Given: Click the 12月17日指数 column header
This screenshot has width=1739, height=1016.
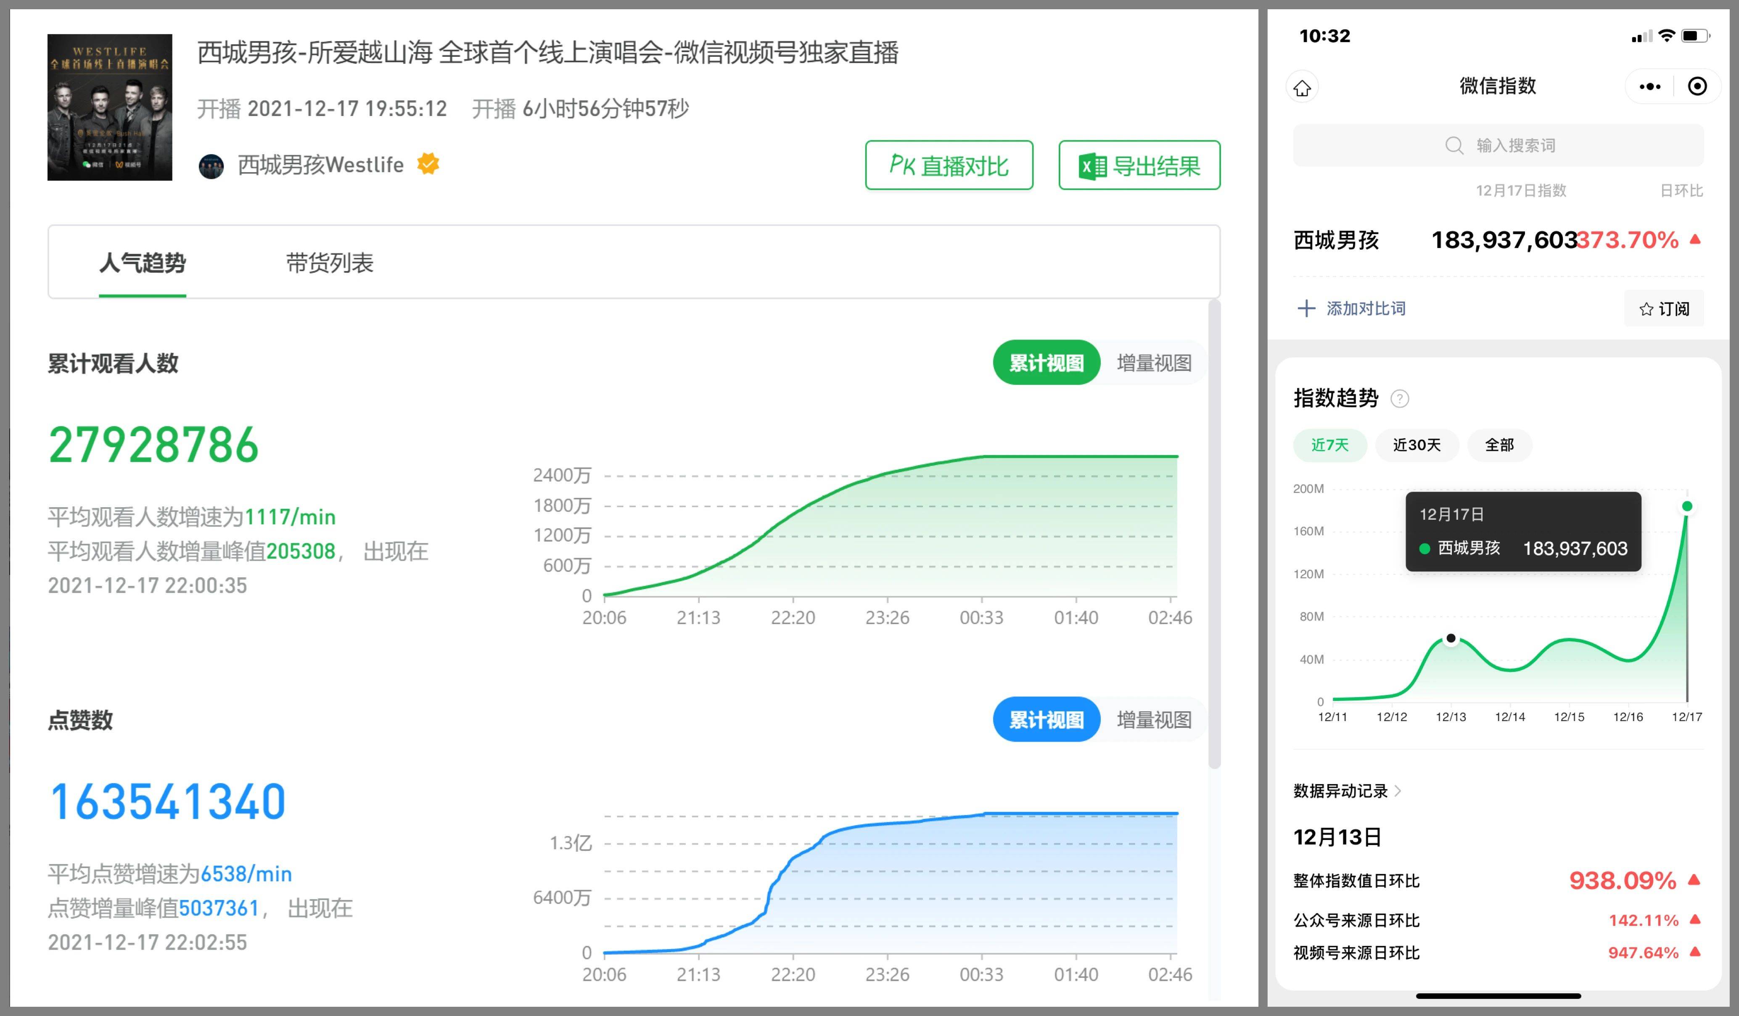Looking at the screenshot, I should click(1521, 190).
